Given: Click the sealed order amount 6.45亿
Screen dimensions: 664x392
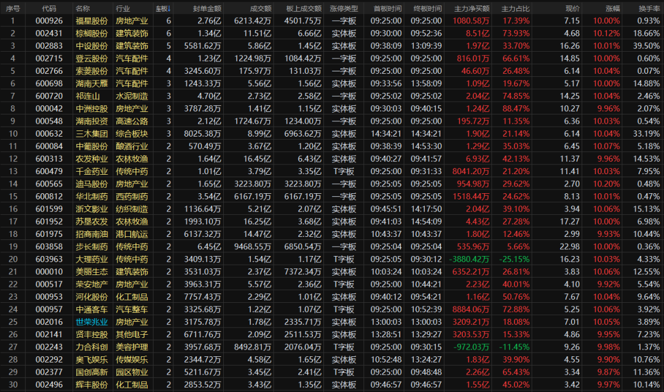Looking at the screenshot, I should pos(209,247).
